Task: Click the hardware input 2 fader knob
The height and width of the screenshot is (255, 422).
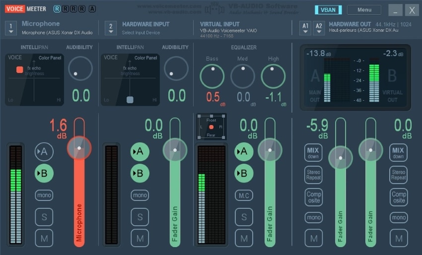Action: pyautogui.click(x=175, y=150)
